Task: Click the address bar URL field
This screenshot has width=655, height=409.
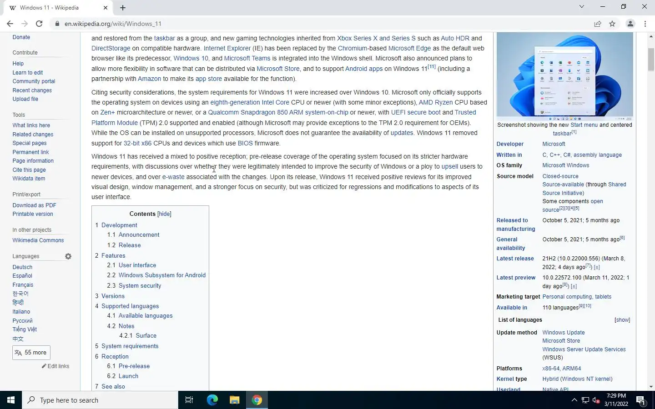Action: tap(318, 24)
